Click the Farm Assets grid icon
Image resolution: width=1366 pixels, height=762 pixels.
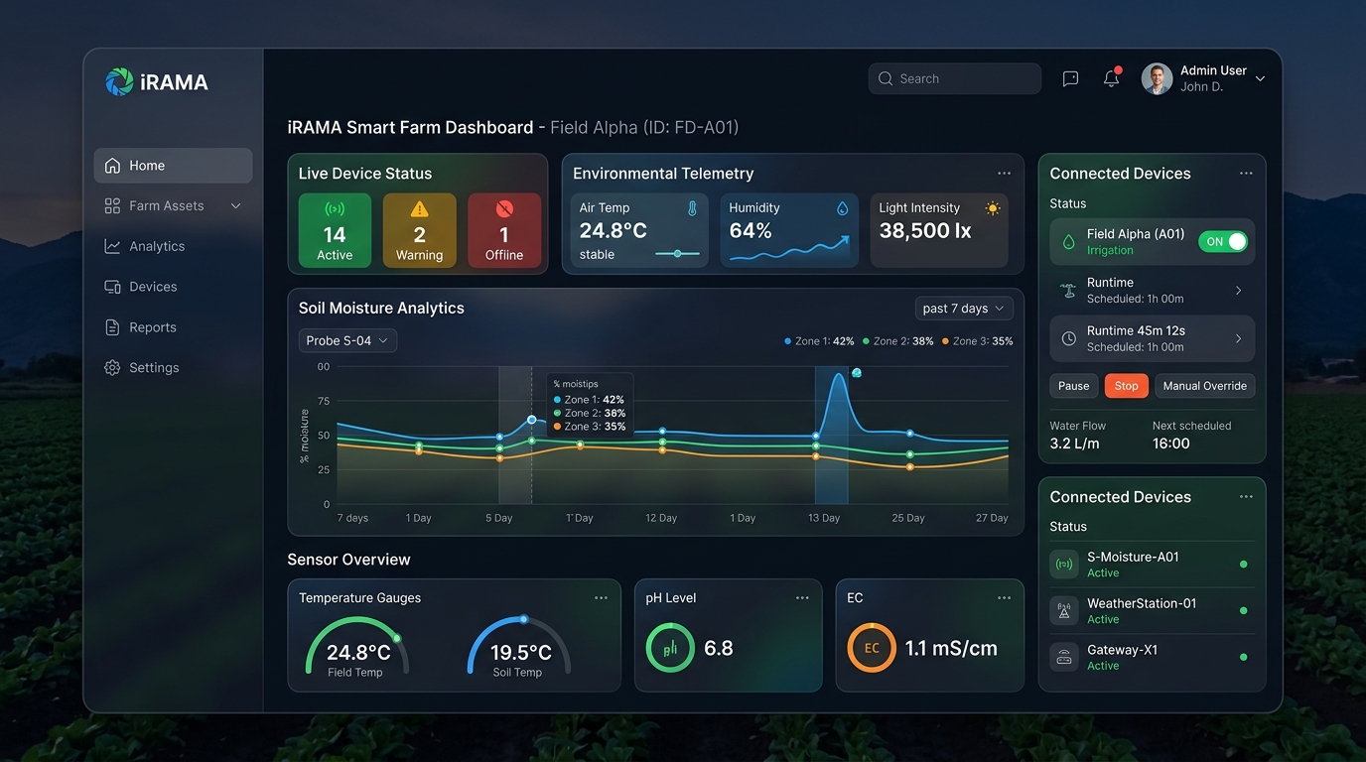(x=112, y=205)
